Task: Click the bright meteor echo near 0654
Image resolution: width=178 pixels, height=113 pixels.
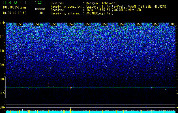Action: pos(71,88)
